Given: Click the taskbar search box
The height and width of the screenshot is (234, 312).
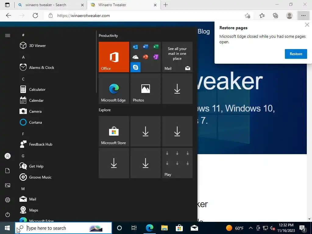Looking at the screenshot, I should coord(63,228).
